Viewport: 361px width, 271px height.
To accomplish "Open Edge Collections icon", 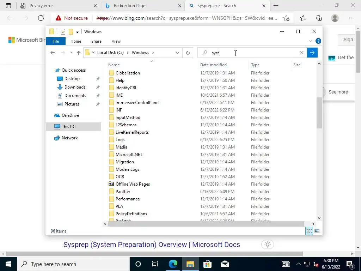I will tap(319, 18).
